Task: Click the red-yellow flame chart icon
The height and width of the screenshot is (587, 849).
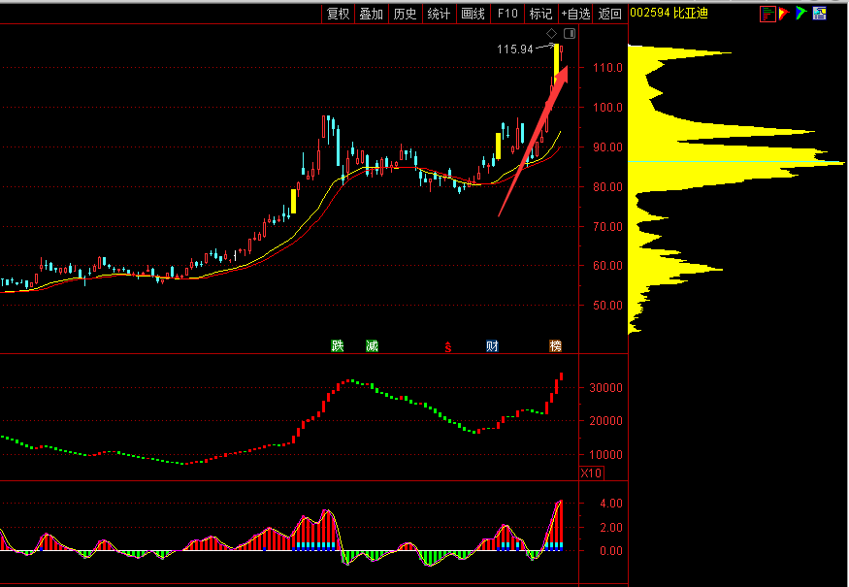Action: 784,14
